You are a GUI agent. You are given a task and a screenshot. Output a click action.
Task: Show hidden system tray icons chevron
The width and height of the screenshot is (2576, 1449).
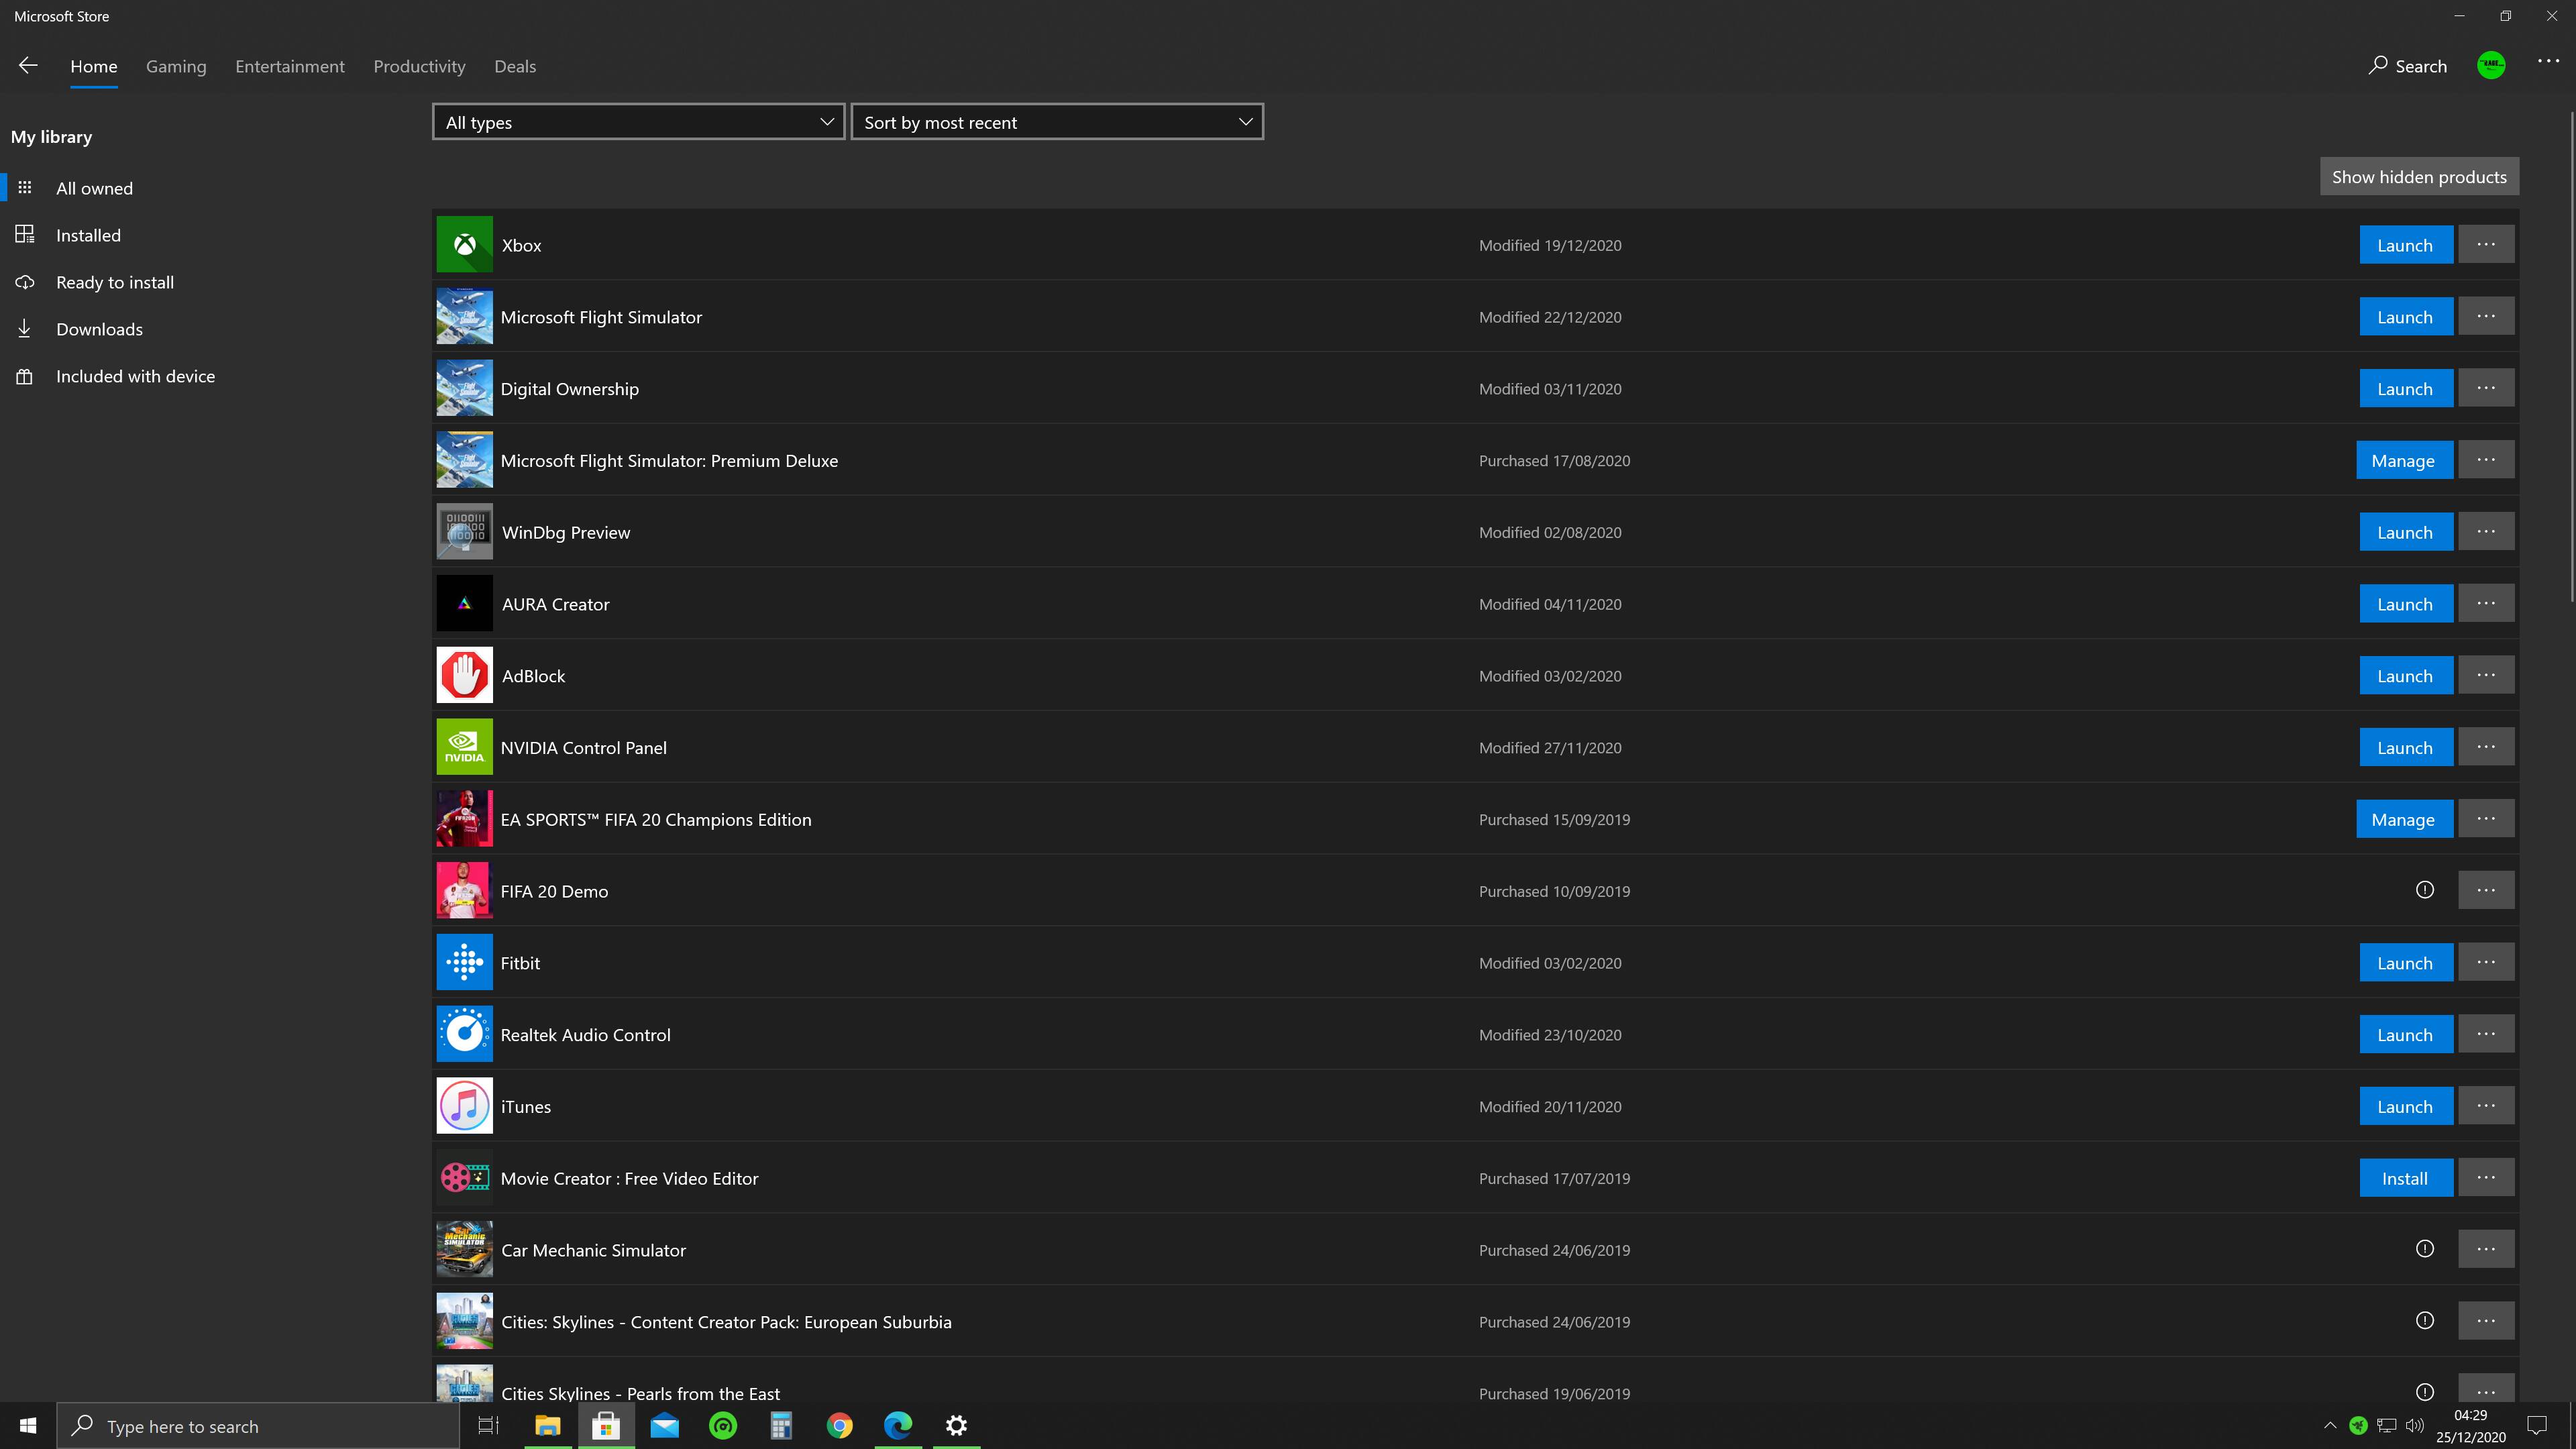point(2329,1426)
